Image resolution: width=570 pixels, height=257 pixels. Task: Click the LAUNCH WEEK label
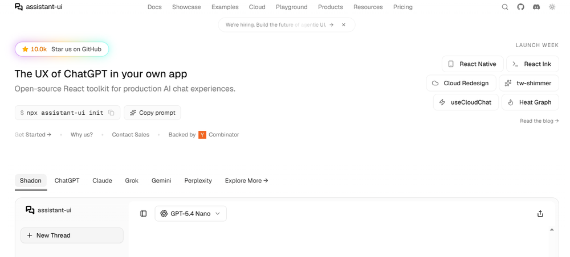coord(537,45)
